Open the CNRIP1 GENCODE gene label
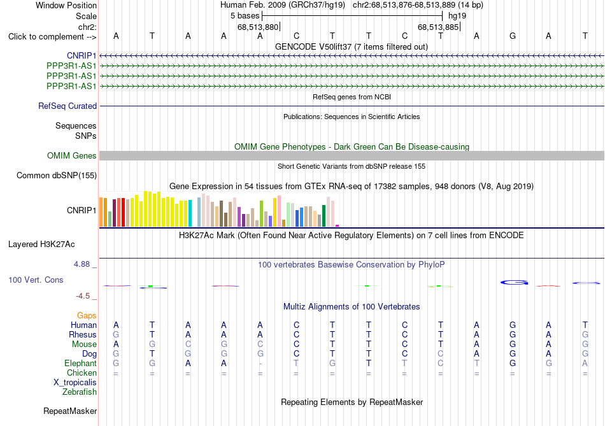 82,56
